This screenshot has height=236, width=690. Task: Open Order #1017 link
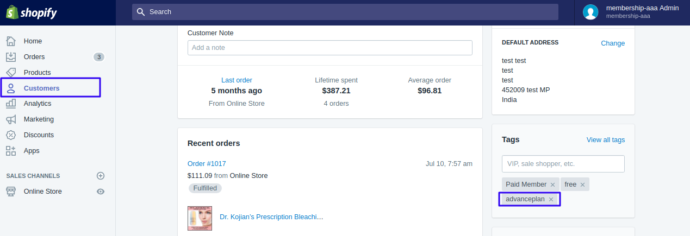(207, 164)
